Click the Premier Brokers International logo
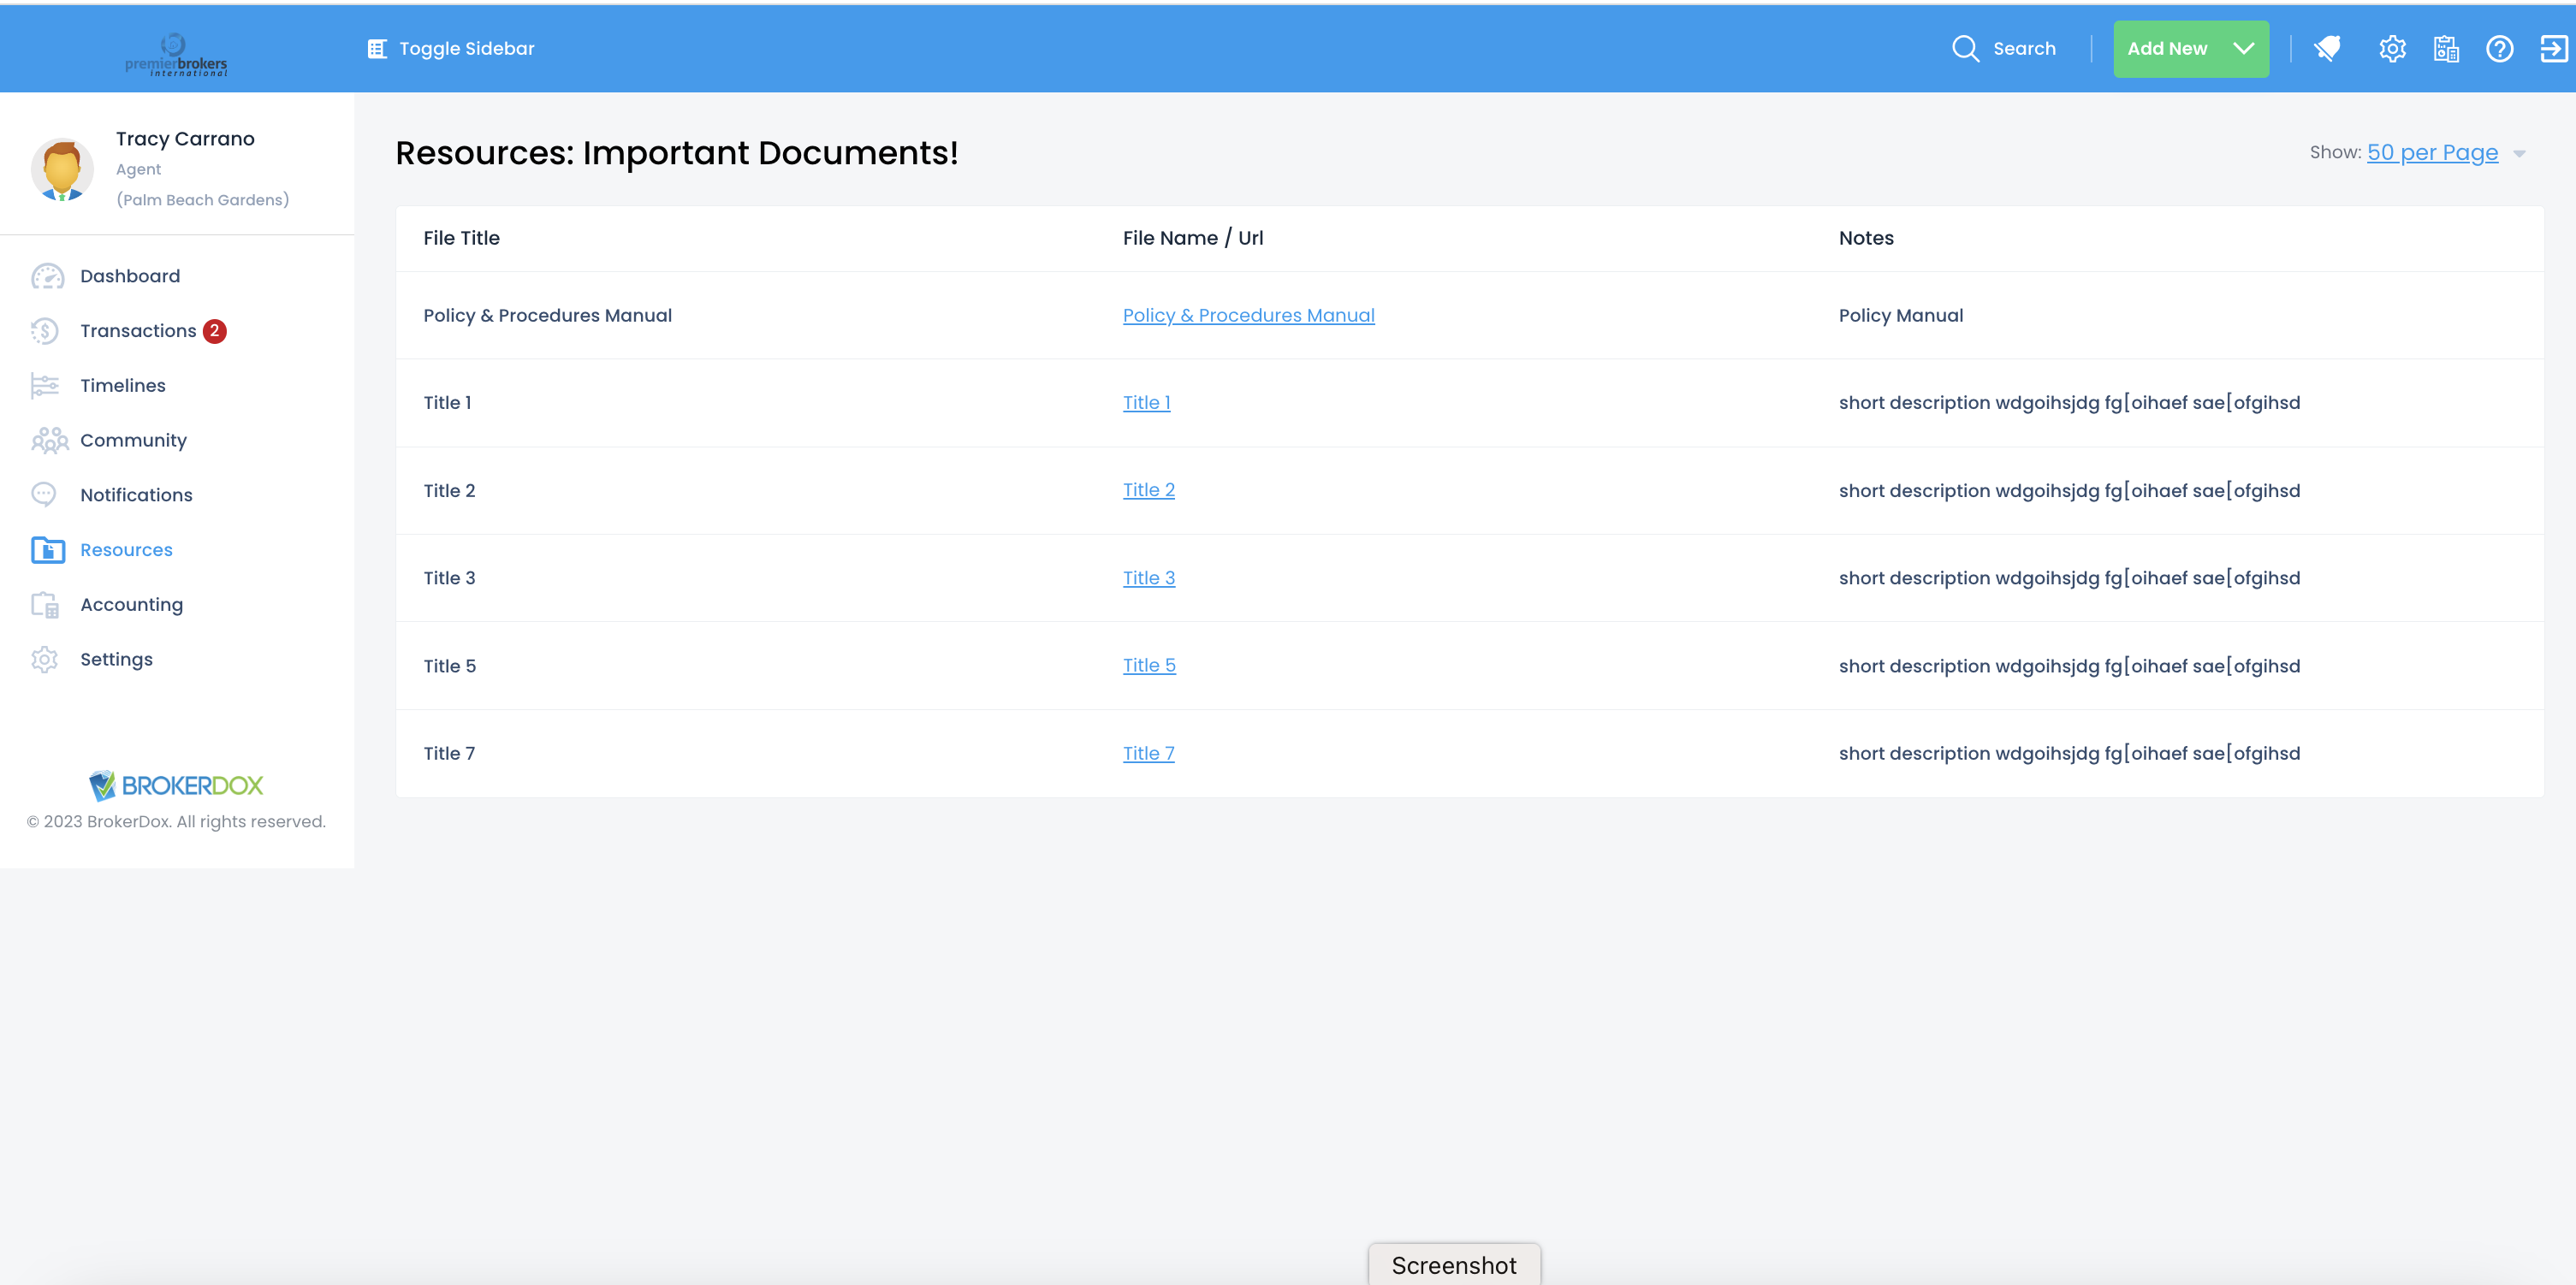Image resolution: width=2576 pixels, height=1285 pixels. click(176, 55)
